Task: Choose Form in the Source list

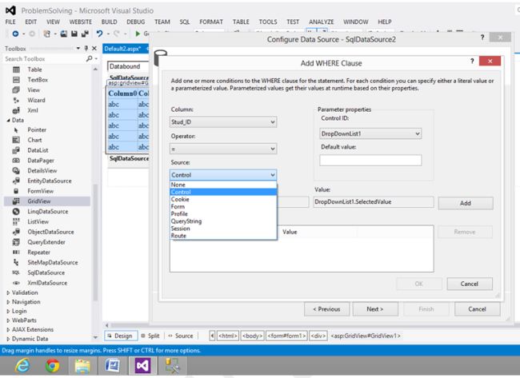Action: [223, 206]
